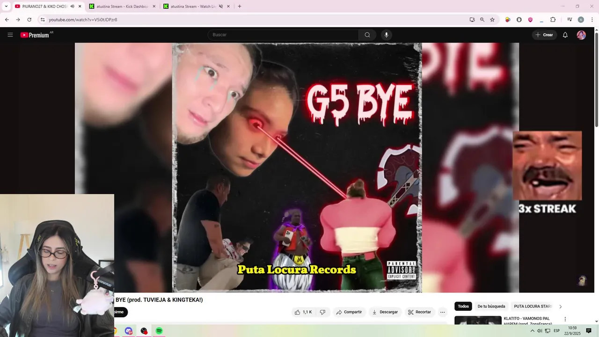Go back in browser history

[7, 20]
